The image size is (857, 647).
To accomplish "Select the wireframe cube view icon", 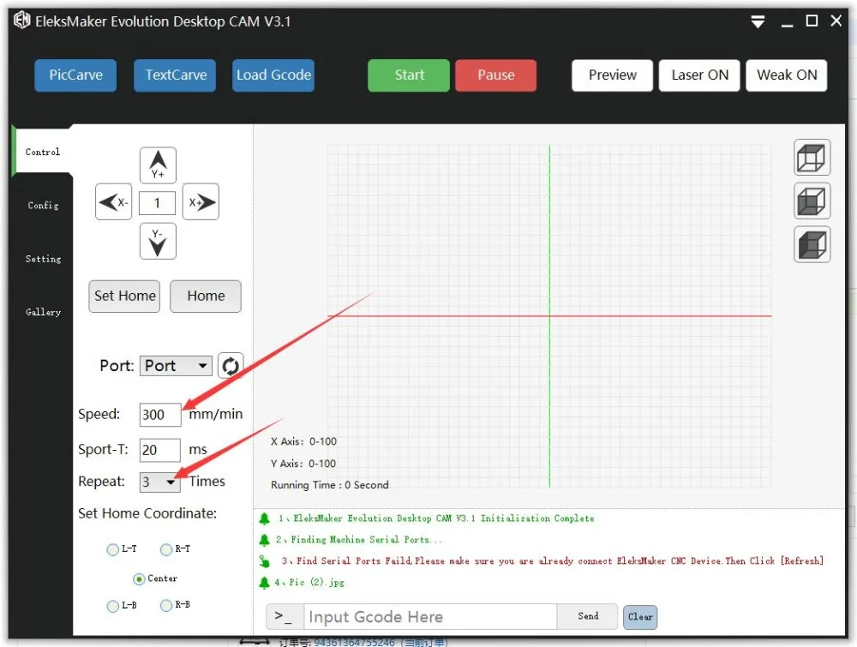I will click(812, 158).
